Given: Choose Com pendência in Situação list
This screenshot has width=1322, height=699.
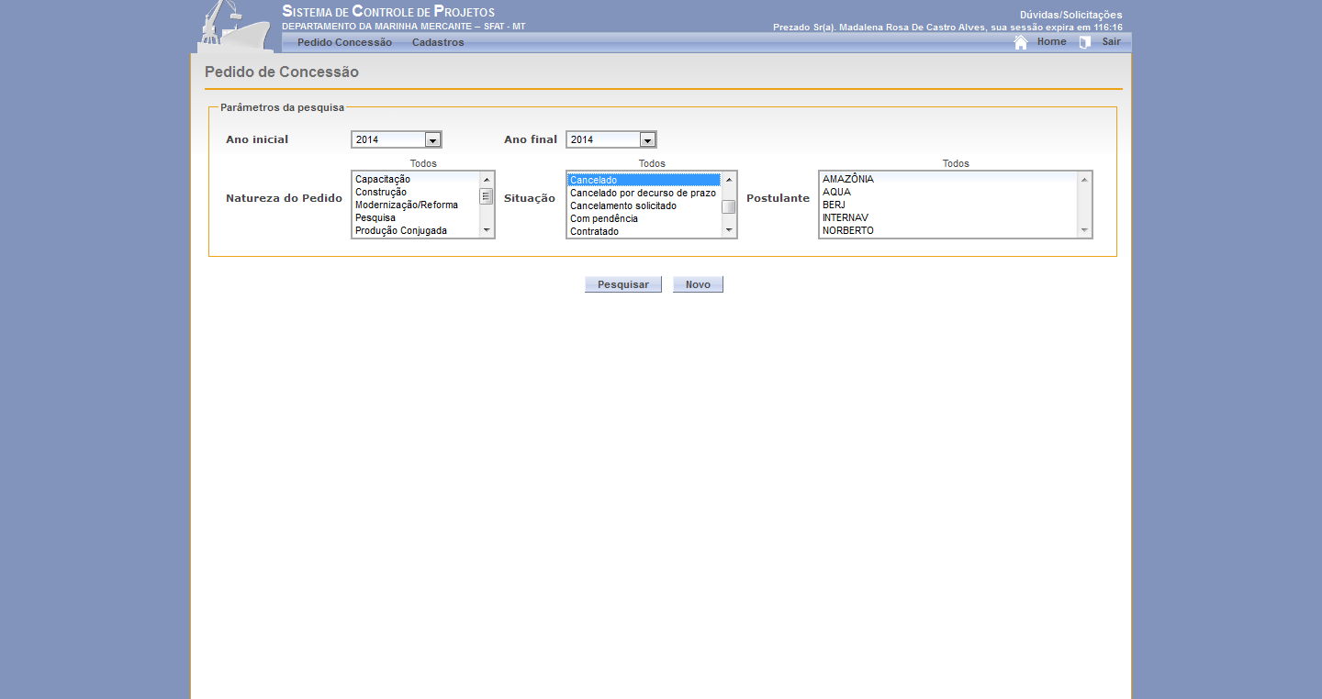Looking at the screenshot, I should point(604,218).
